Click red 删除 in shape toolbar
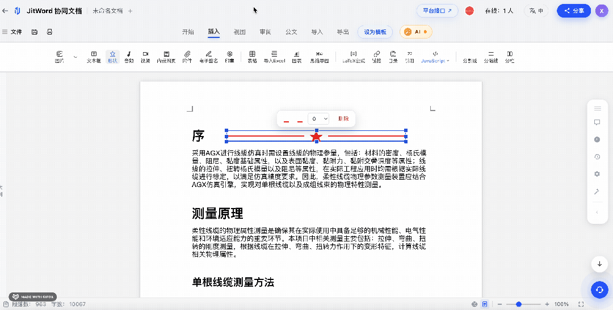 point(343,118)
